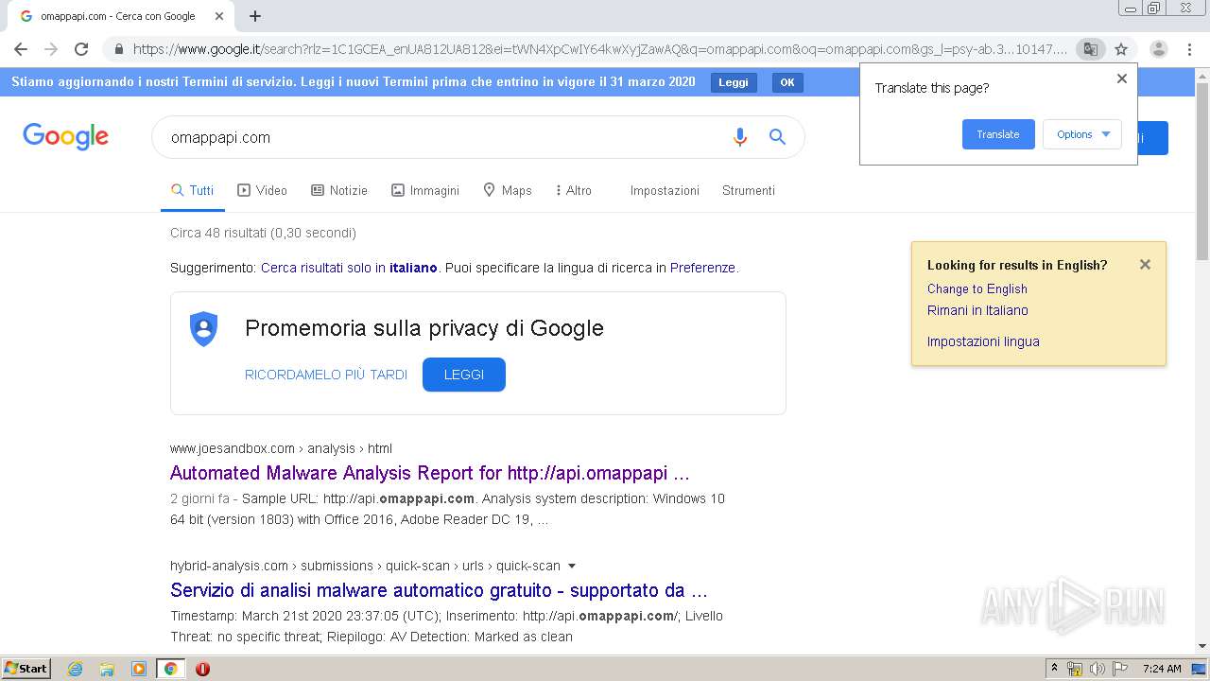This screenshot has width=1210, height=681.
Task: Open the translate Options dropdown
Action: [x=1082, y=134]
